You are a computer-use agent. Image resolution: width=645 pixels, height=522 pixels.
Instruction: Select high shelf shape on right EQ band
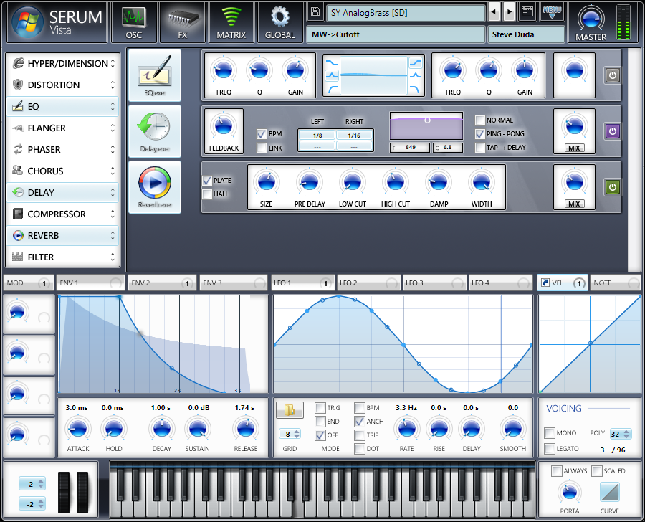click(416, 63)
